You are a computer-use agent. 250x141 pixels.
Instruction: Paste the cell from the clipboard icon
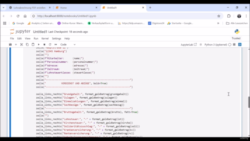click(x=33, y=45)
